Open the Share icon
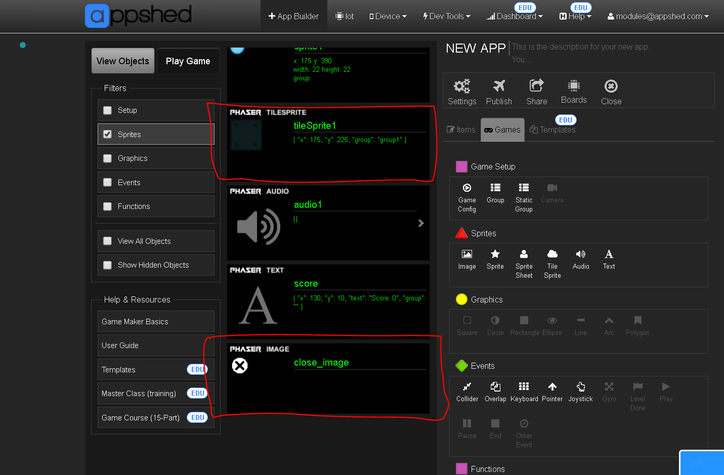Screen dimensions: 724x475 [x=536, y=85]
